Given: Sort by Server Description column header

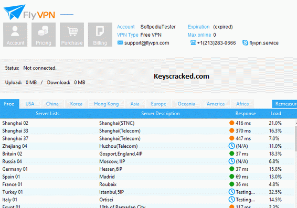Looking at the screenshot, I should [161, 114].
